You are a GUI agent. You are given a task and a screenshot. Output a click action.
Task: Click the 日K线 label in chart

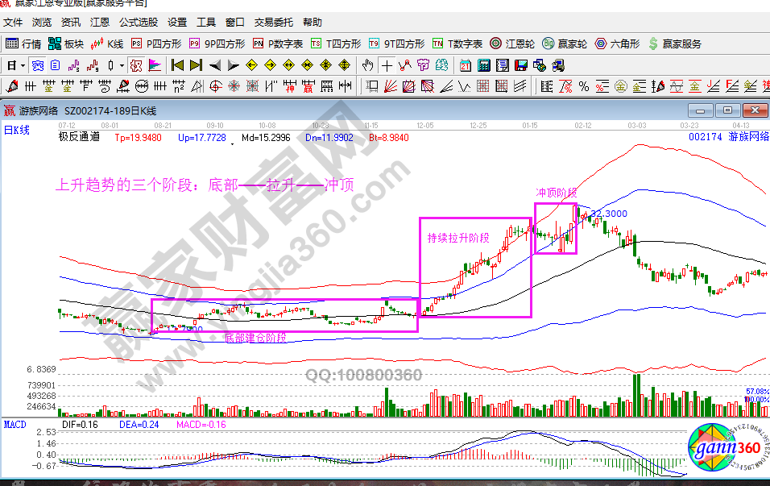[x=17, y=130]
